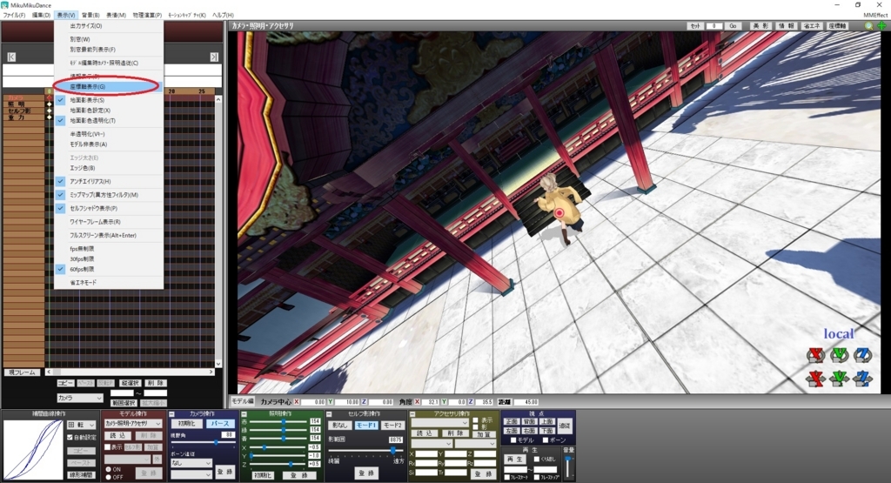Click the 再生 play button

click(515, 459)
